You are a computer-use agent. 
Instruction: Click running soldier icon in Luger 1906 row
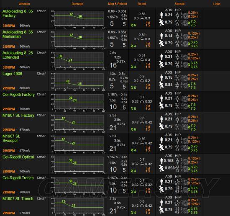(x=161, y=85)
